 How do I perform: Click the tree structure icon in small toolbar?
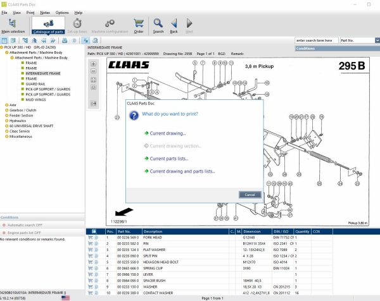point(25,40)
